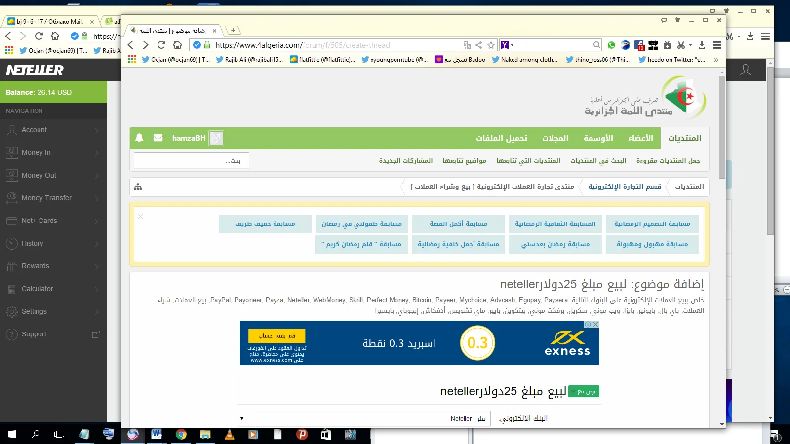Open the الأعضاء members tab
Image resolution: width=790 pixels, height=444 pixels.
click(x=640, y=138)
